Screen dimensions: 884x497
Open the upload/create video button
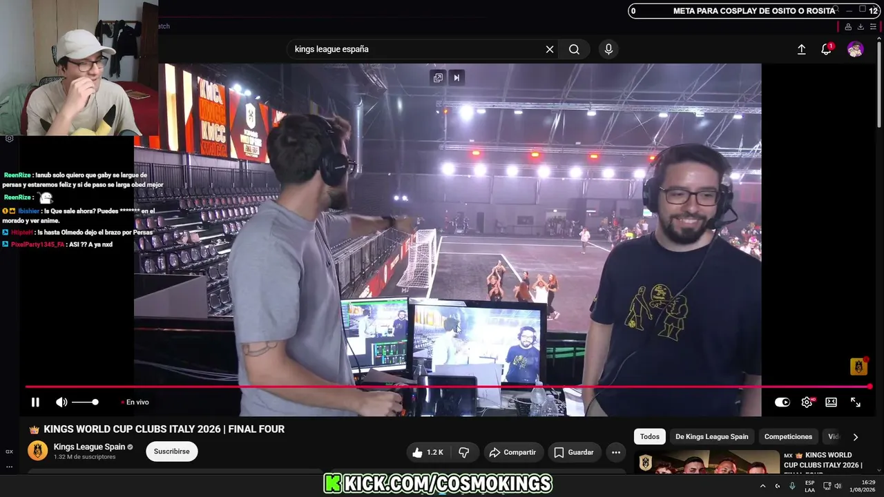pyautogui.click(x=802, y=50)
